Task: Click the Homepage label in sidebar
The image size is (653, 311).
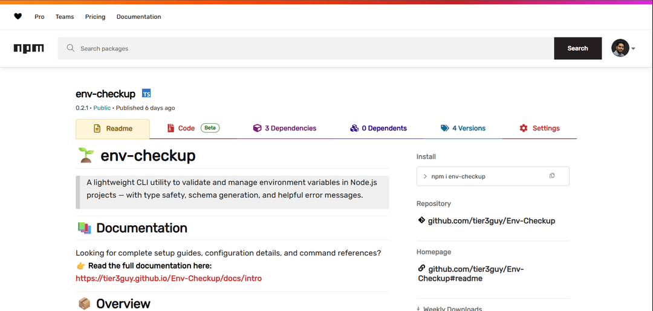Action: [x=434, y=252]
